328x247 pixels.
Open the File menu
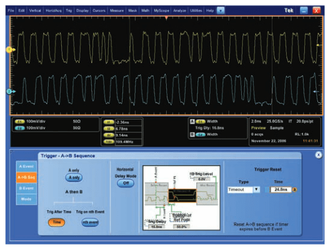click(11, 11)
